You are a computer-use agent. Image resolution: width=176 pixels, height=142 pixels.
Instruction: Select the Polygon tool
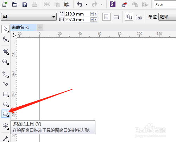click(5, 114)
